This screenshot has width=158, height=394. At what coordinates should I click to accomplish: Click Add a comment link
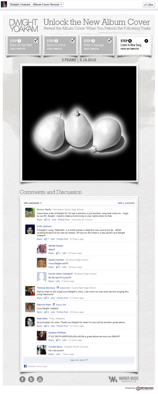pyautogui.click(x=126, y=203)
